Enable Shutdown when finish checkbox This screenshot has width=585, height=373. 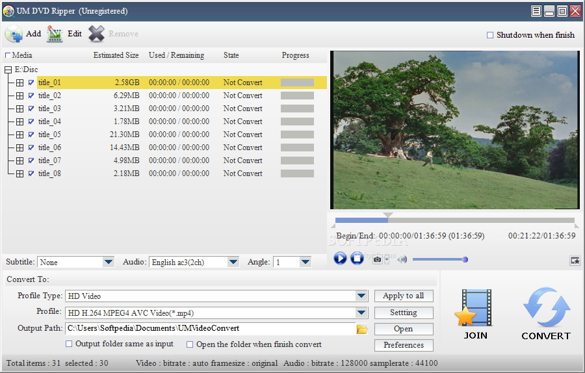(490, 35)
